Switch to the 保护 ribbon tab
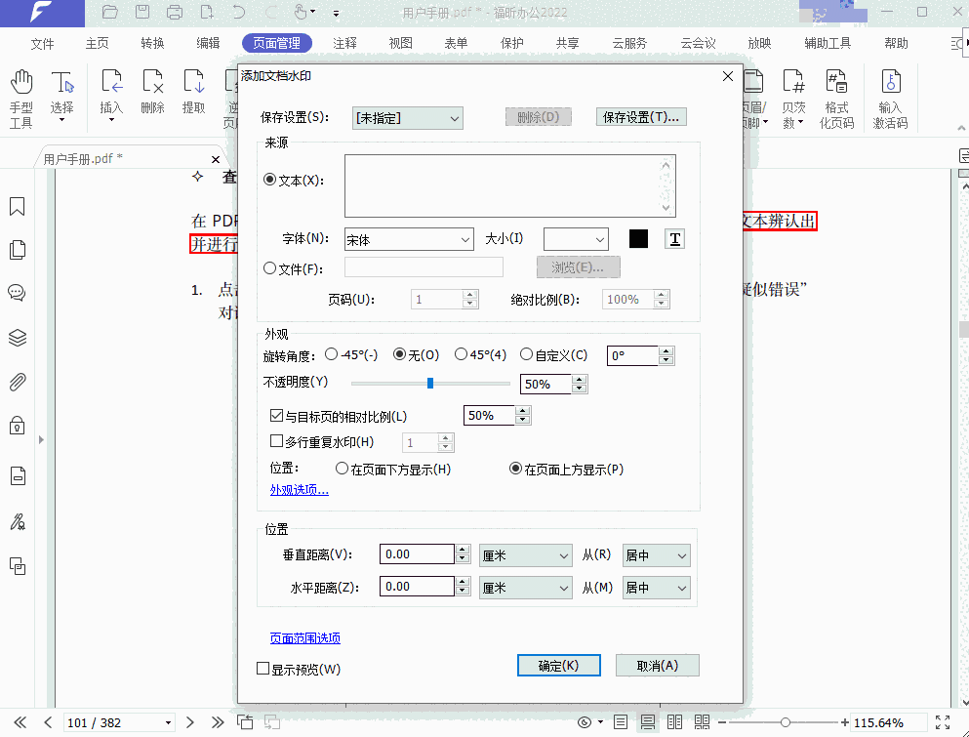This screenshot has width=969, height=737. (511, 43)
